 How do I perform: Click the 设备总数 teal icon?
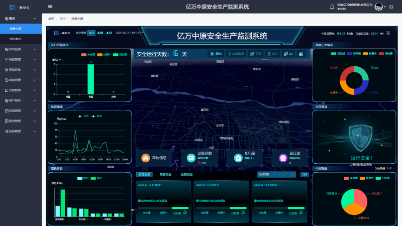(191, 158)
